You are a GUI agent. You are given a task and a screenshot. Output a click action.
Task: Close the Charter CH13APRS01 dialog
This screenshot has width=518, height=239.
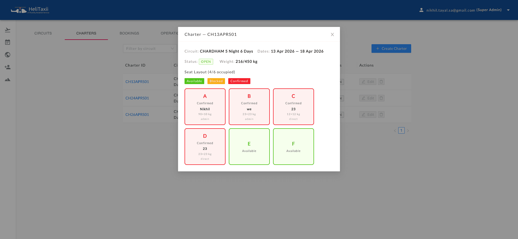point(332,34)
